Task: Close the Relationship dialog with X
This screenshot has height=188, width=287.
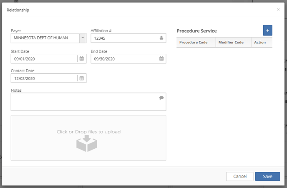Action: click(x=278, y=9)
